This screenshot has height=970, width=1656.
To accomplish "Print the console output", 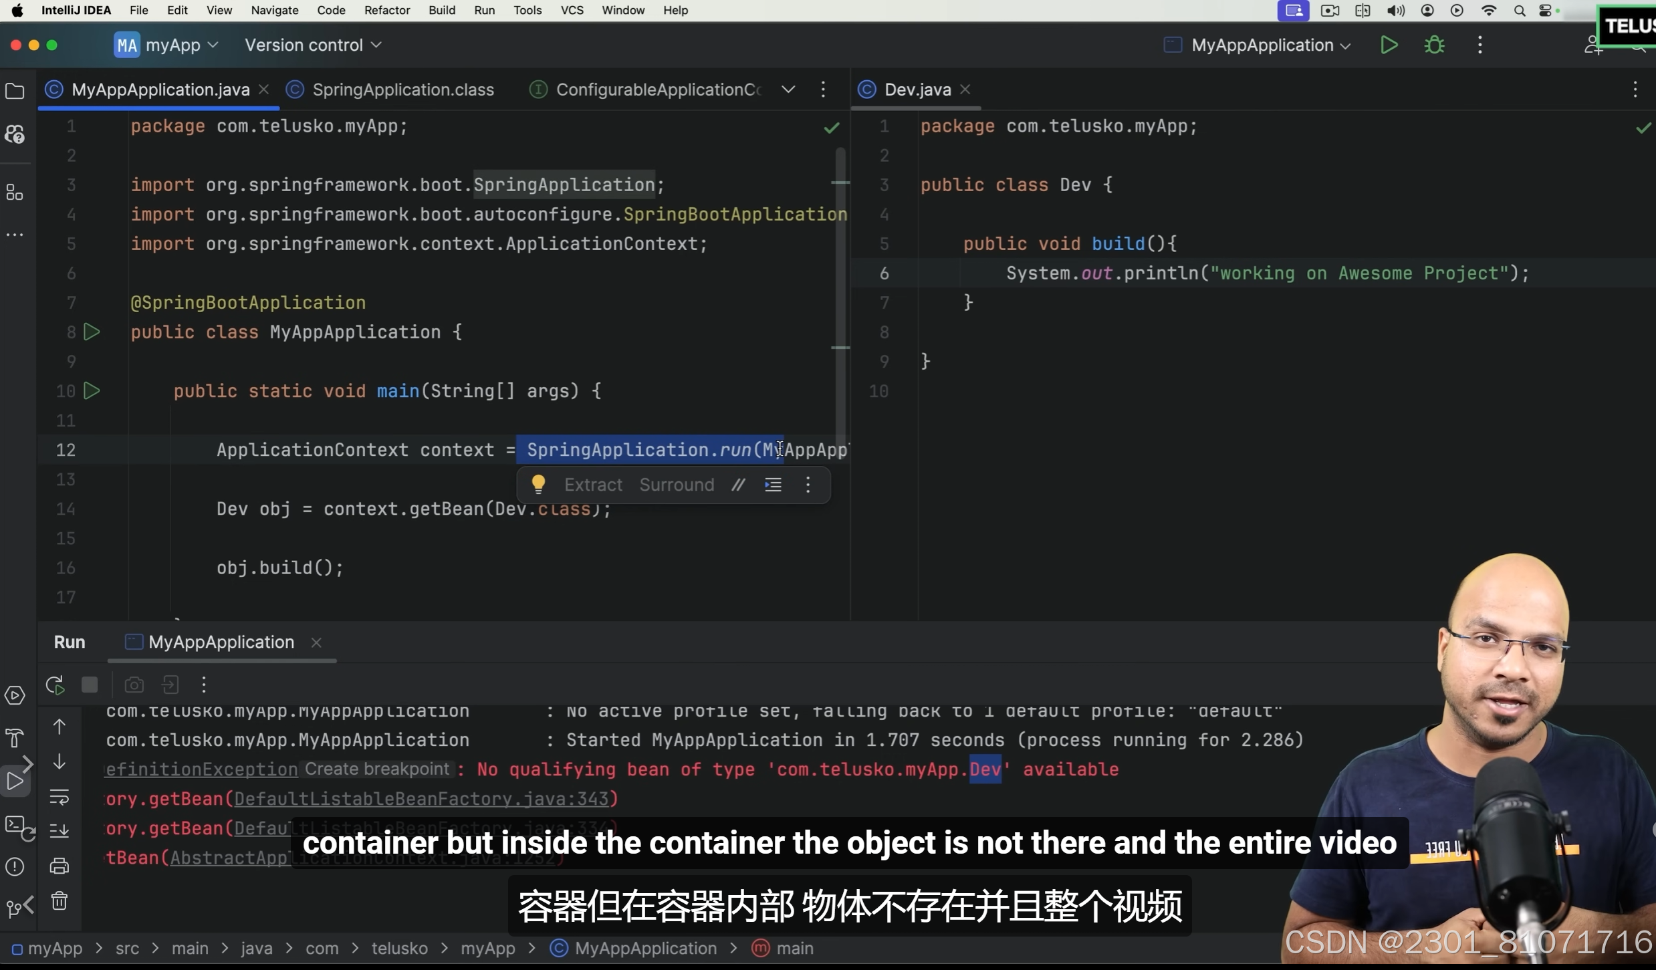I will (x=60, y=866).
